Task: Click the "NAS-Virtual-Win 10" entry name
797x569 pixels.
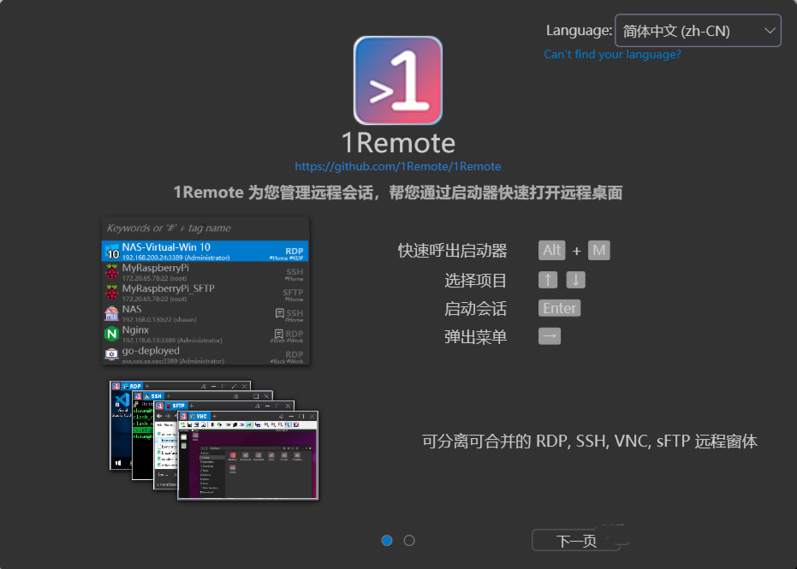Action: click(166, 247)
